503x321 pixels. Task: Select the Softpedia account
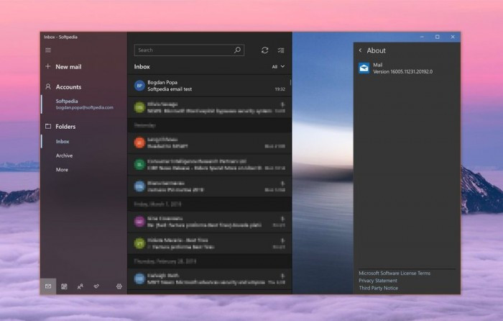click(x=84, y=104)
